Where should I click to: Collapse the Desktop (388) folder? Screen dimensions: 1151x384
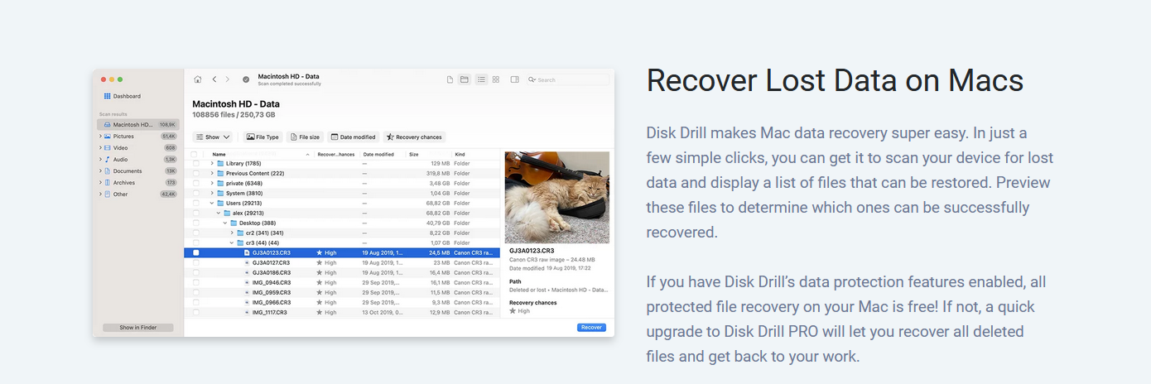click(225, 223)
